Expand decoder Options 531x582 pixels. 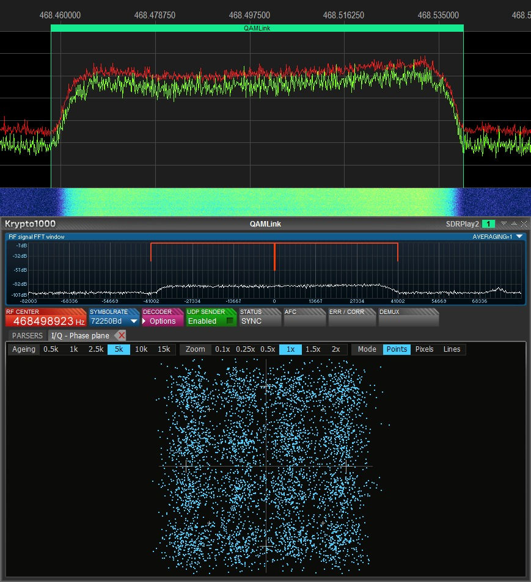[163, 321]
